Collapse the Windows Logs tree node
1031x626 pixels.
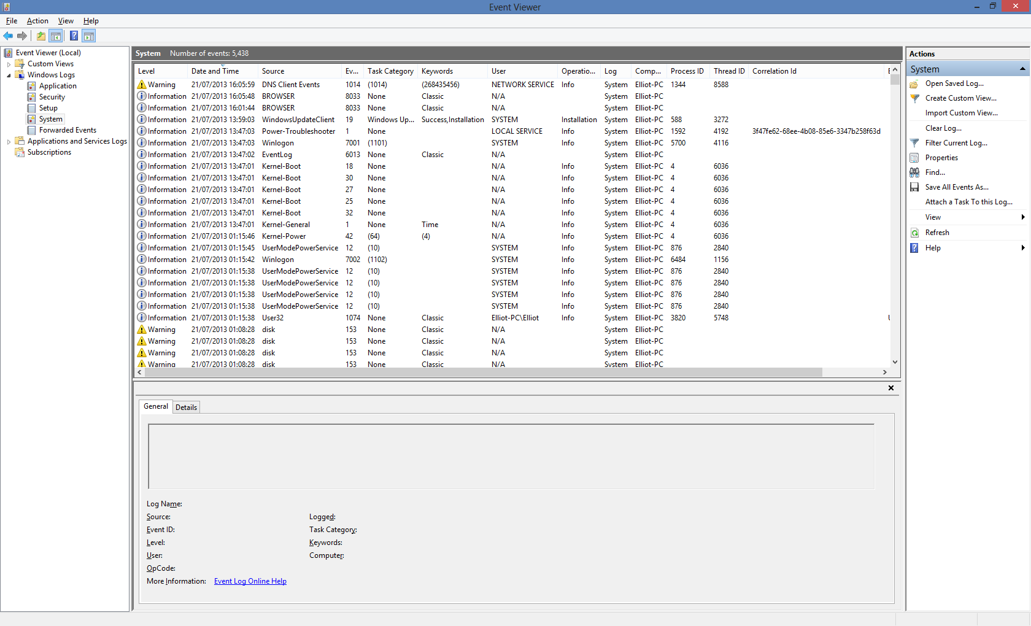pos(9,75)
